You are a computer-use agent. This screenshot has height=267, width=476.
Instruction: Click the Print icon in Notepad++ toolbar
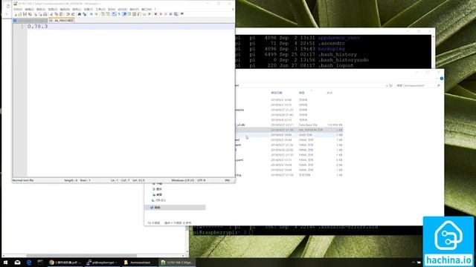tap(45, 14)
